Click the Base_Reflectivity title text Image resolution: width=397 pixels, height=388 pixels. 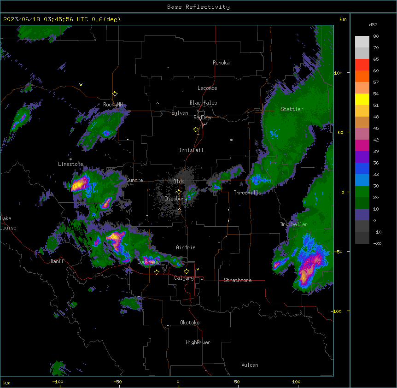coord(198,7)
